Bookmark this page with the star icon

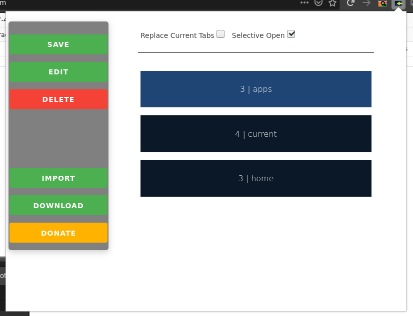[x=332, y=3]
